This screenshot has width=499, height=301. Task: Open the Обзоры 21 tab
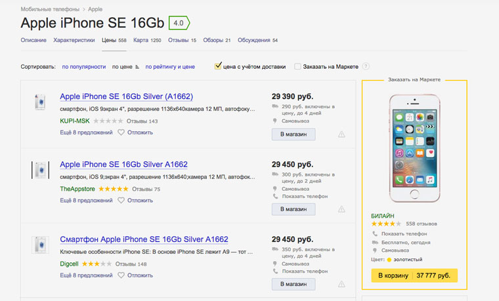(217, 40)
